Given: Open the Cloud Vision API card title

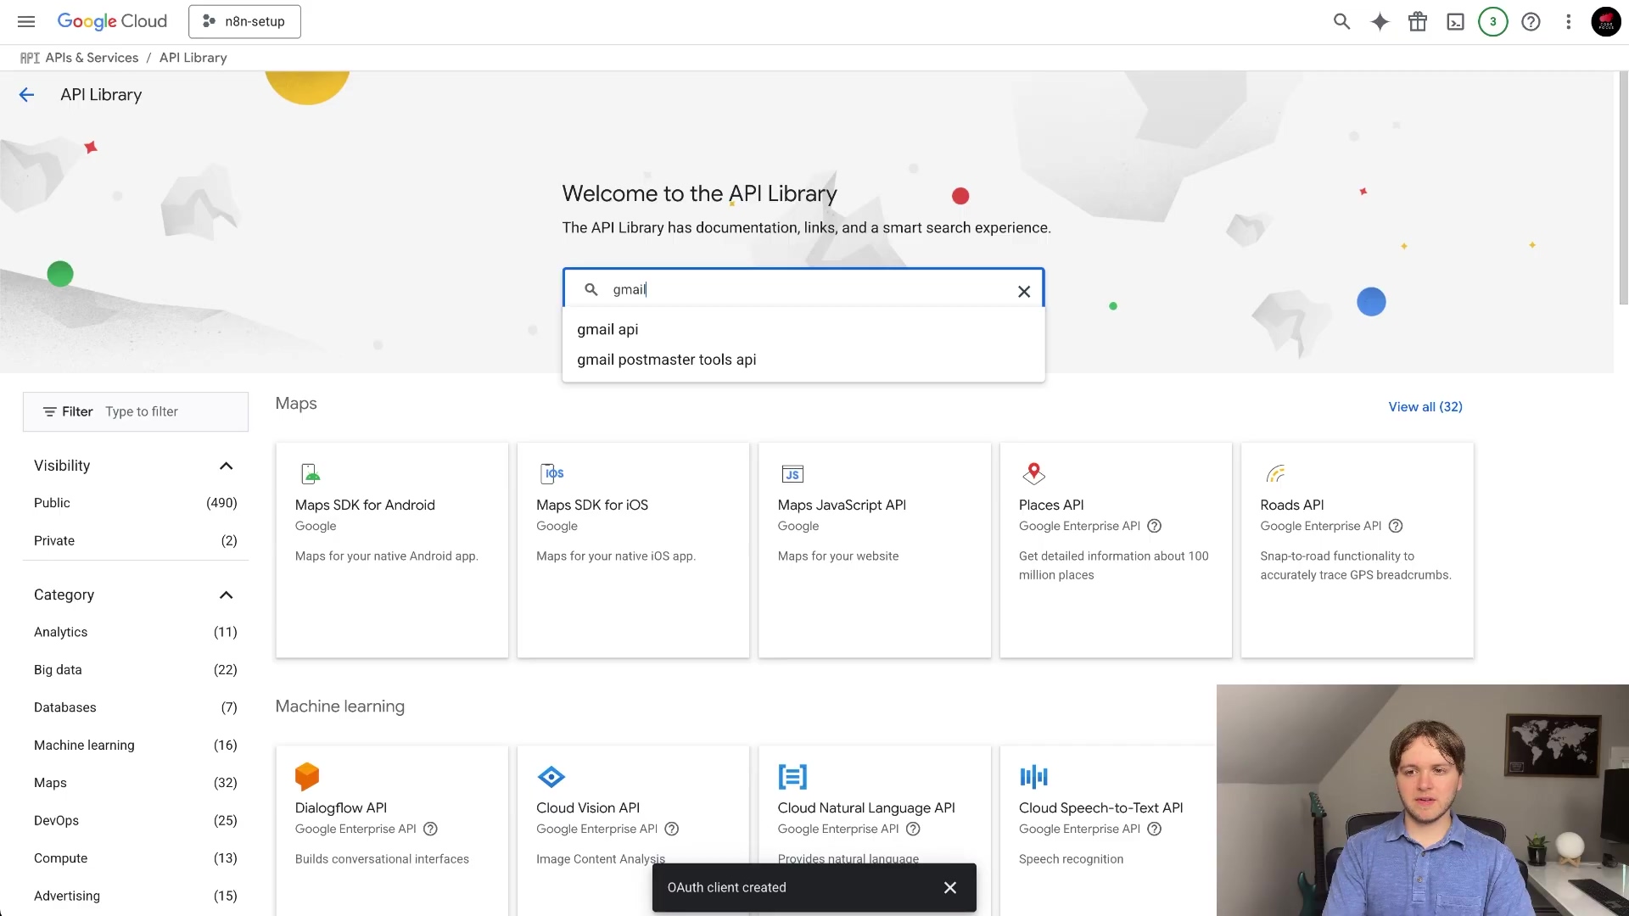Looking at the screenshot, I should click(x=588, y=807).
